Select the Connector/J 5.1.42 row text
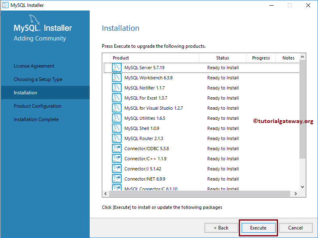318x238 pixels. (143, 169)
